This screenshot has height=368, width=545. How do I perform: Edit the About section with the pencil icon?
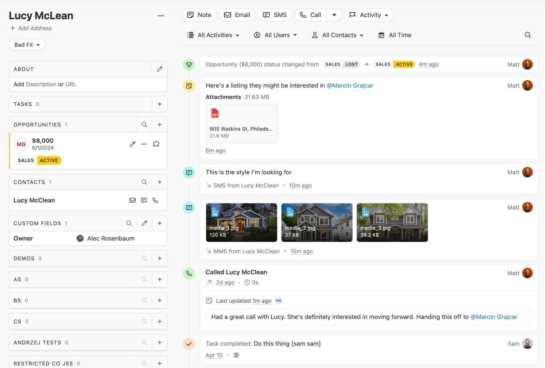click(x=159, y=69)
